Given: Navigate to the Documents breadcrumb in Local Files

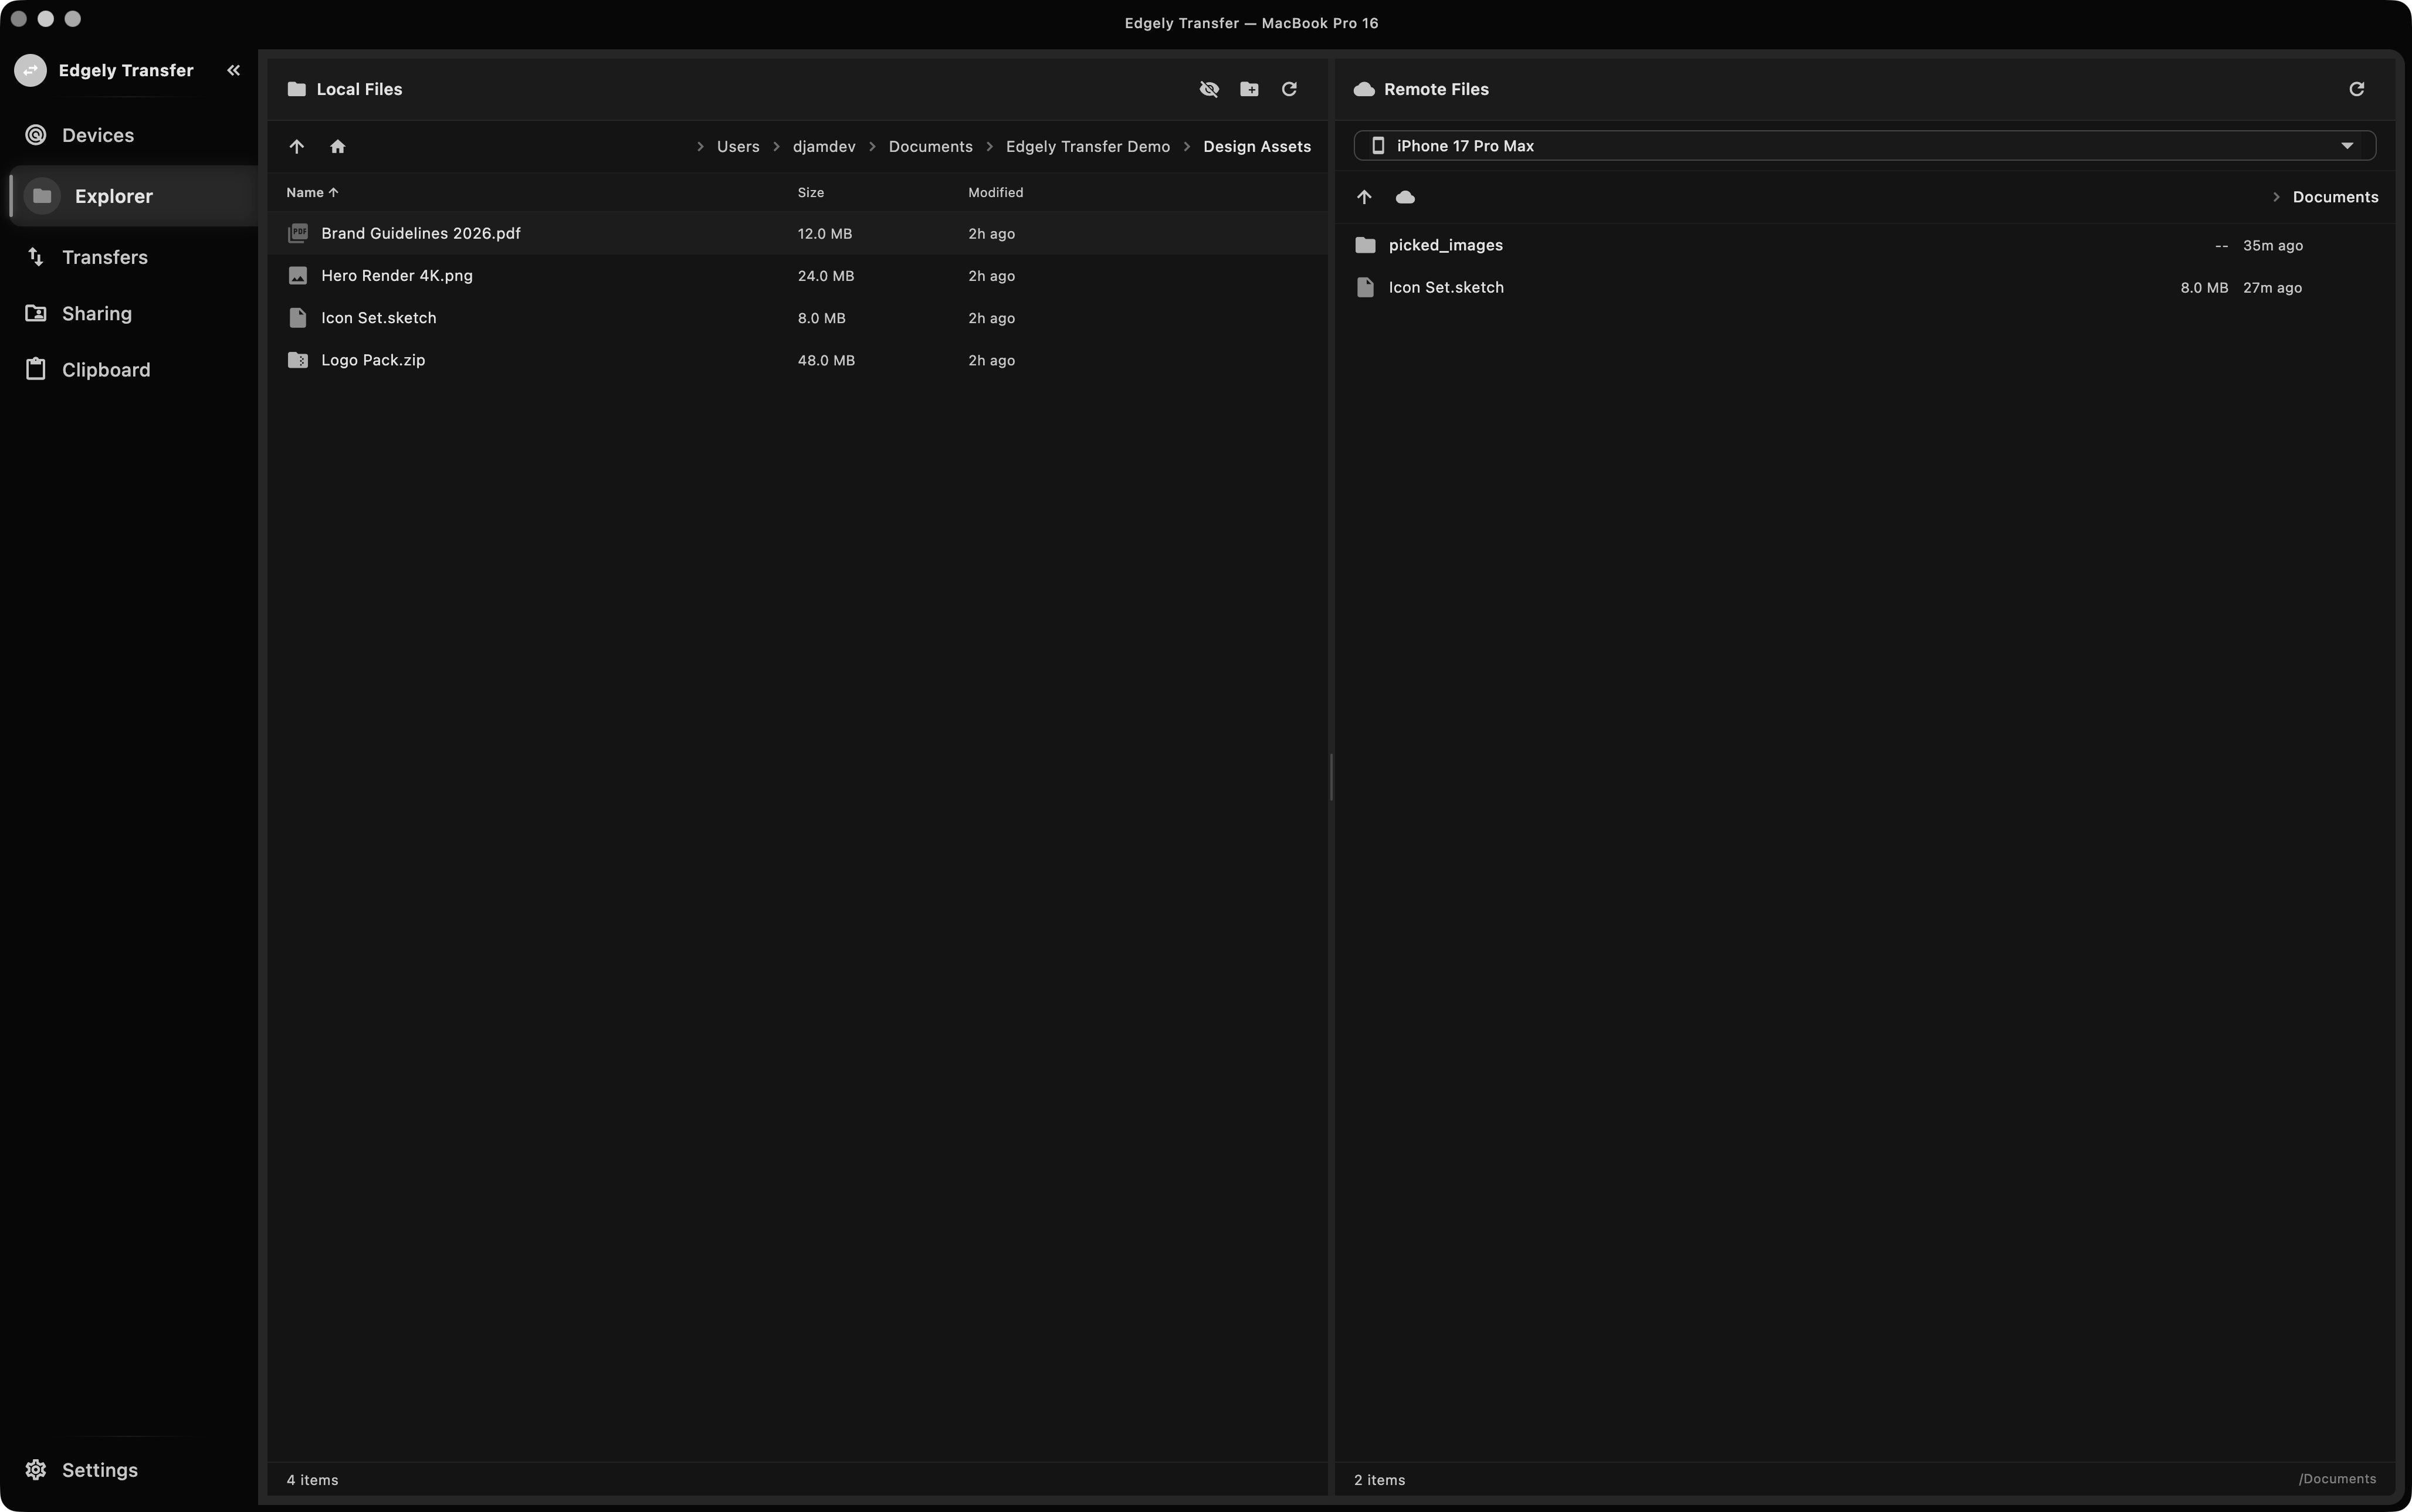Looking at the screenshot, I should 930,146.
